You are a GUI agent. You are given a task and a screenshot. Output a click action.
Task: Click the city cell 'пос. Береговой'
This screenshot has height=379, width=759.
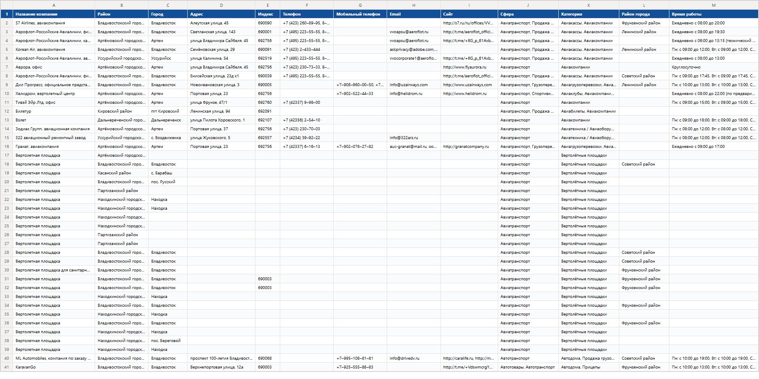tap(168, 341)
